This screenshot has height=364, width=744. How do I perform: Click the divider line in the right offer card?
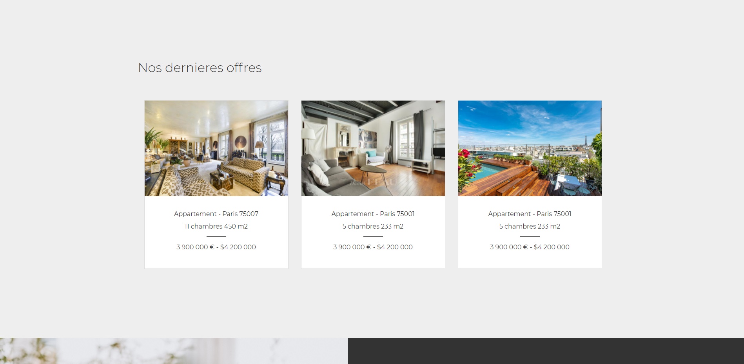point(530,237)
